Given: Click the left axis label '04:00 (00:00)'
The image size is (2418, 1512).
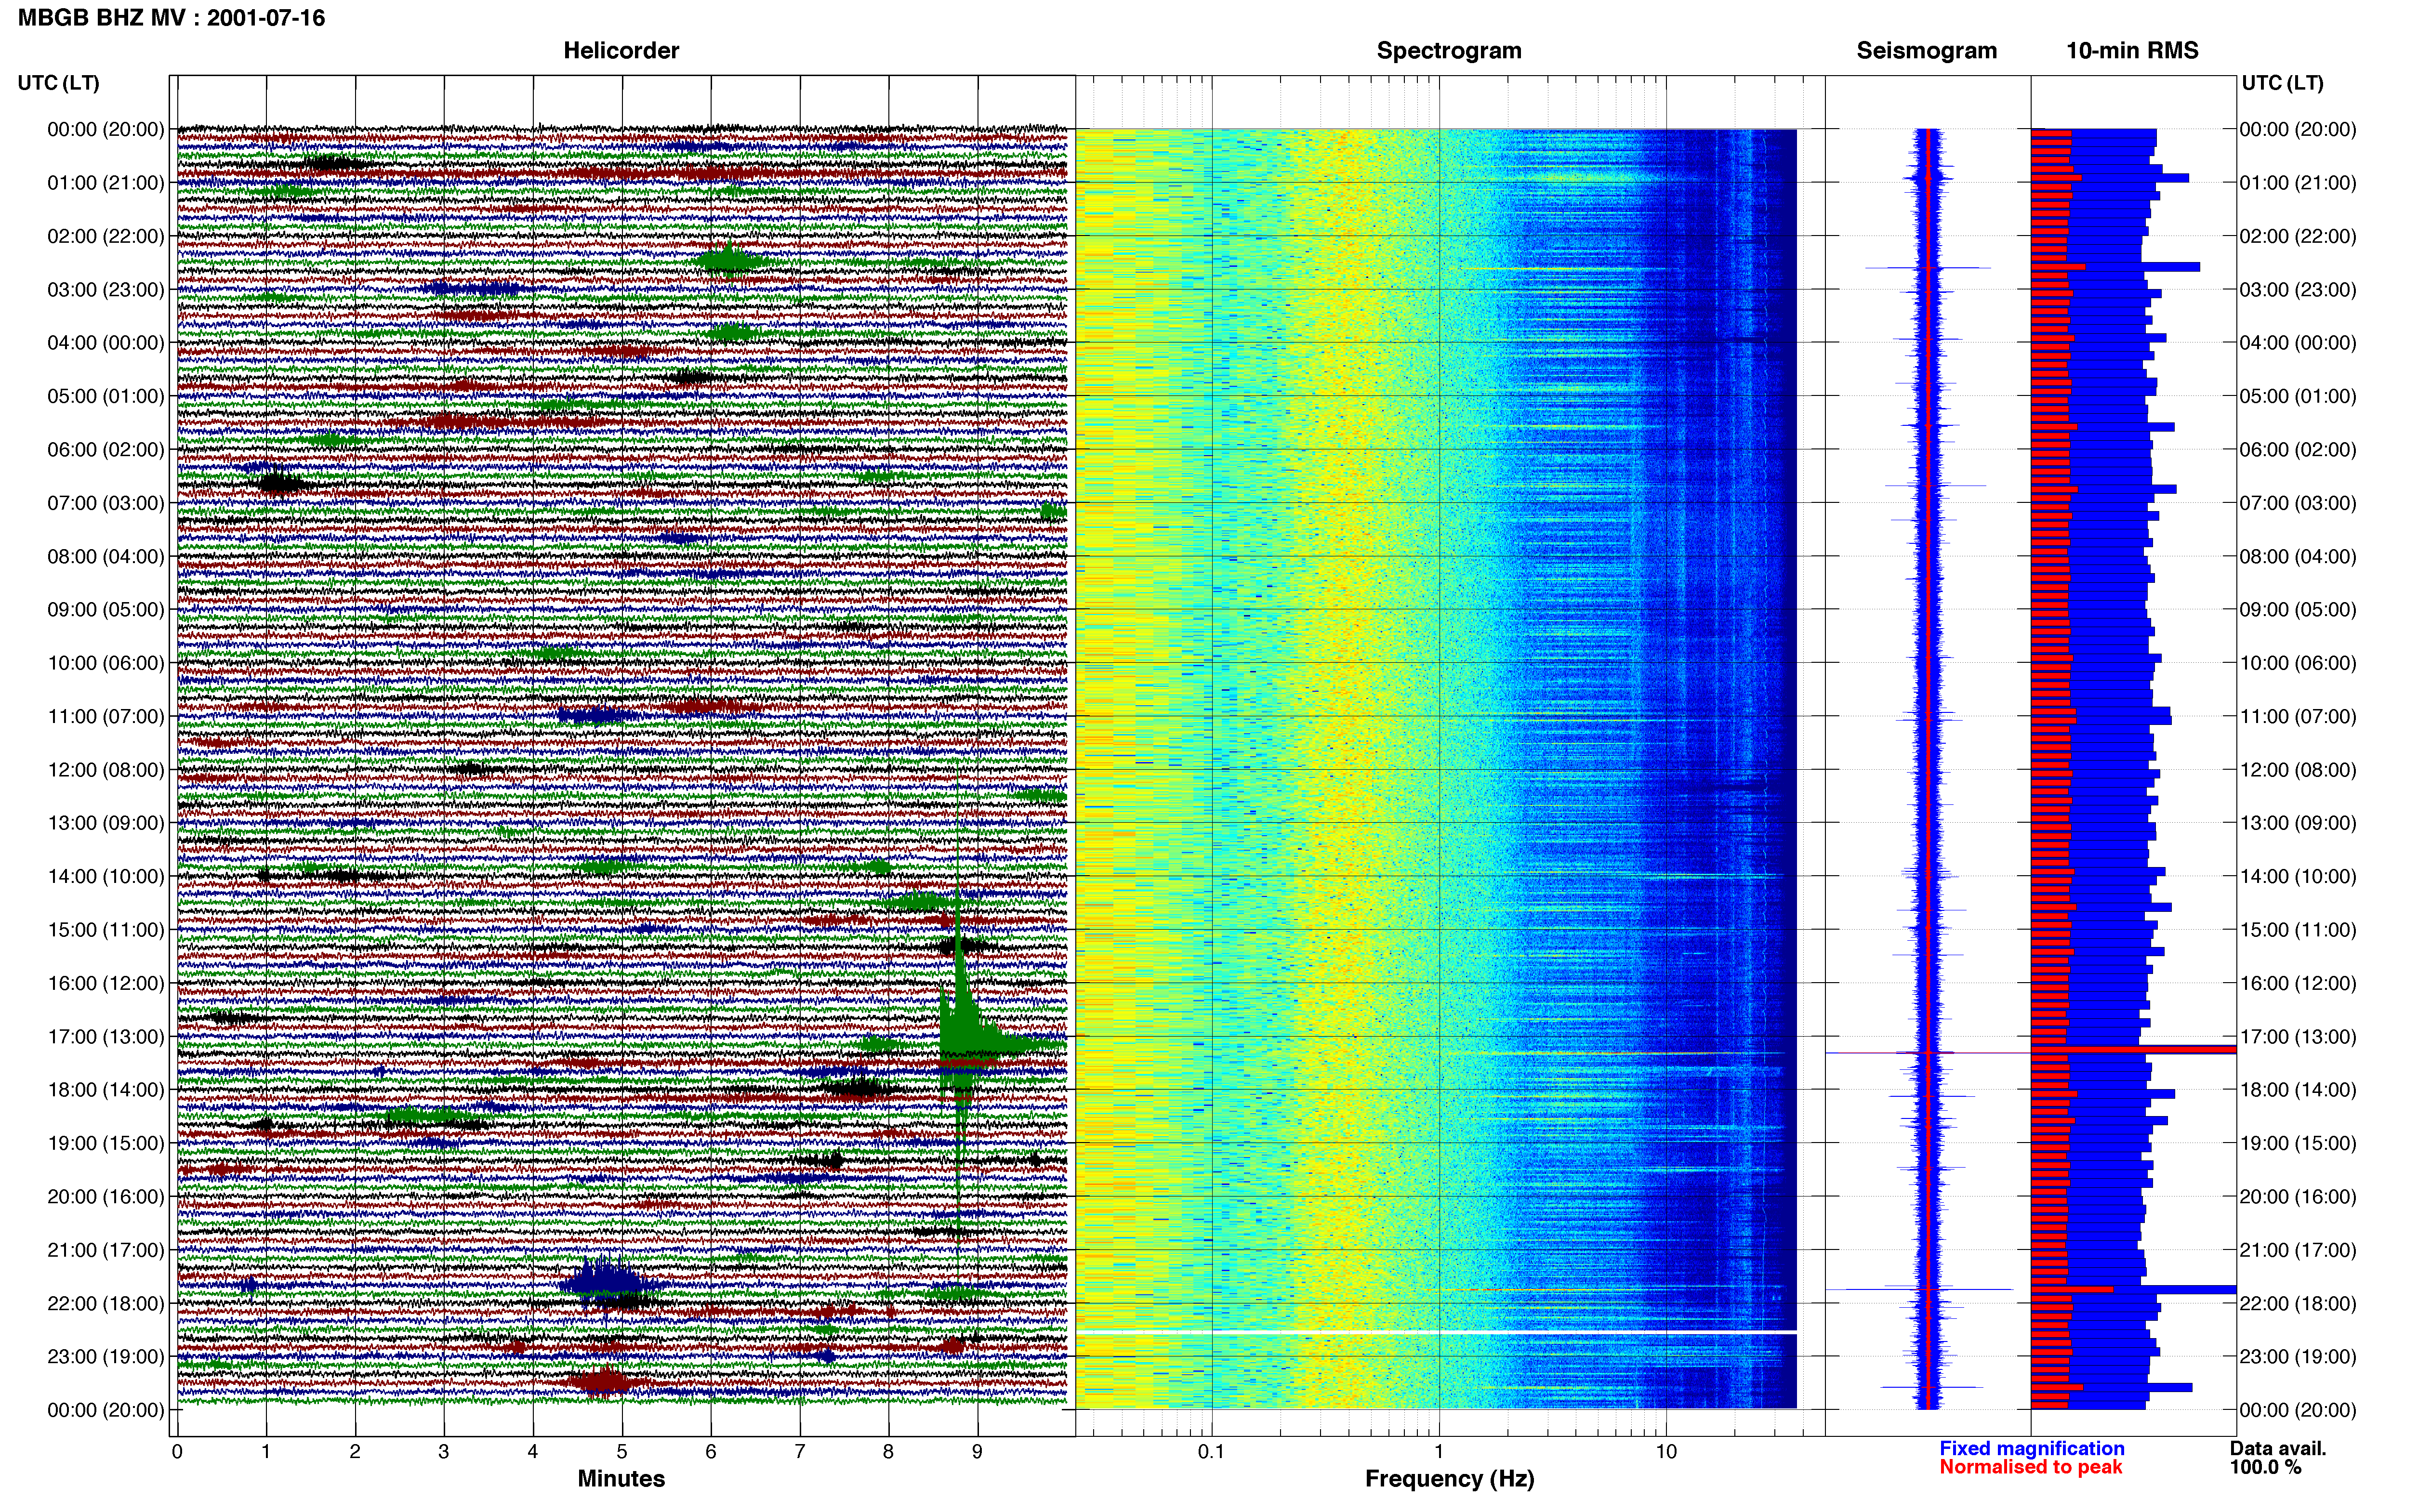Looking at the screenshot, I should 105,342.
